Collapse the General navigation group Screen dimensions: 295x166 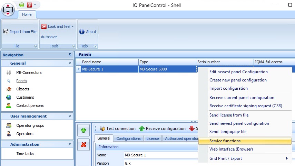coord(70,63)
